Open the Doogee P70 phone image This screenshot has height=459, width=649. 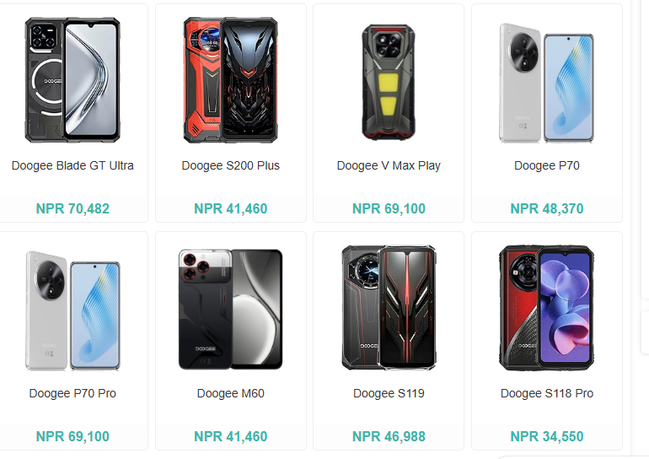tap(547, 83)
